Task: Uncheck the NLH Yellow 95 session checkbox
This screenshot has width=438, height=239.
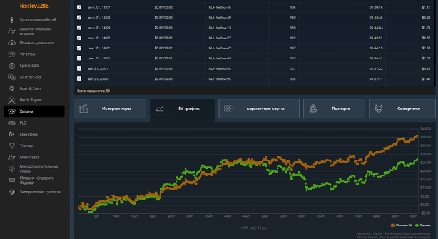Action: coord(79,79)
